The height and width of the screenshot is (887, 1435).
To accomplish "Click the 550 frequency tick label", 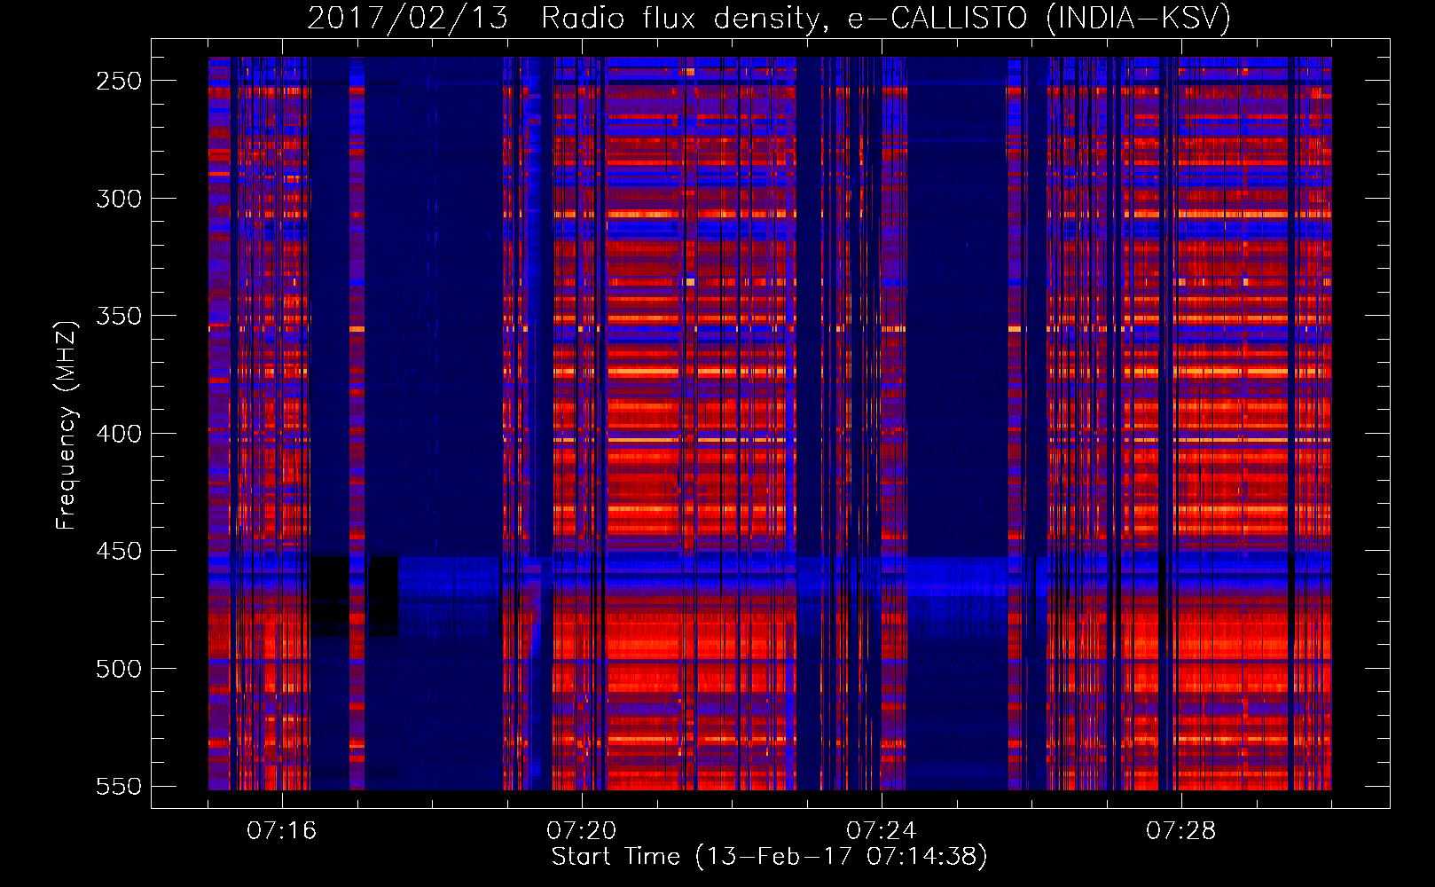I will (x=119, y=786).
